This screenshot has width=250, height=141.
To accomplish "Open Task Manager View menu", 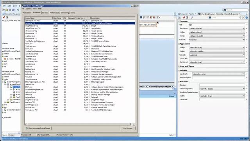I will (x=35, y=9).
